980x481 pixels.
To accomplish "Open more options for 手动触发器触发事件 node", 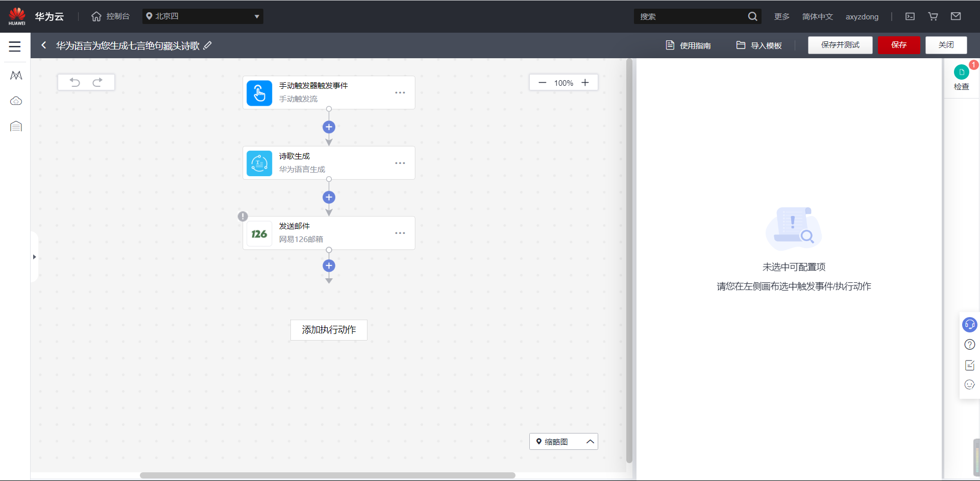I will [400, 93].
